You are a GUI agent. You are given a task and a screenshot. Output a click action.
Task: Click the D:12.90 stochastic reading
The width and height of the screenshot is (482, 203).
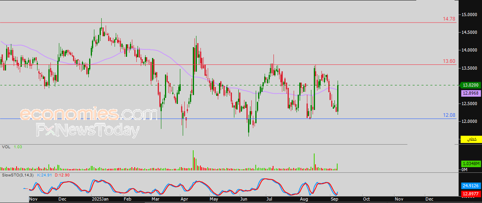coord(63,175)
